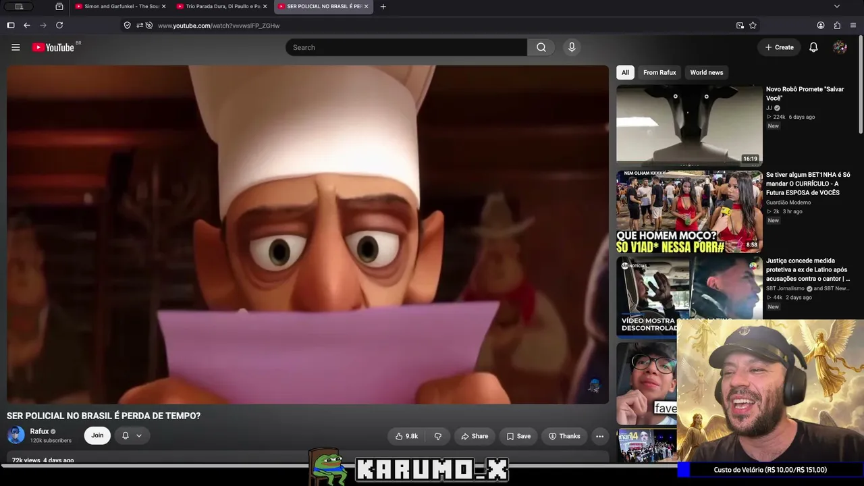
Task: Go to the YouTube home logo
Action: point(53,47)
